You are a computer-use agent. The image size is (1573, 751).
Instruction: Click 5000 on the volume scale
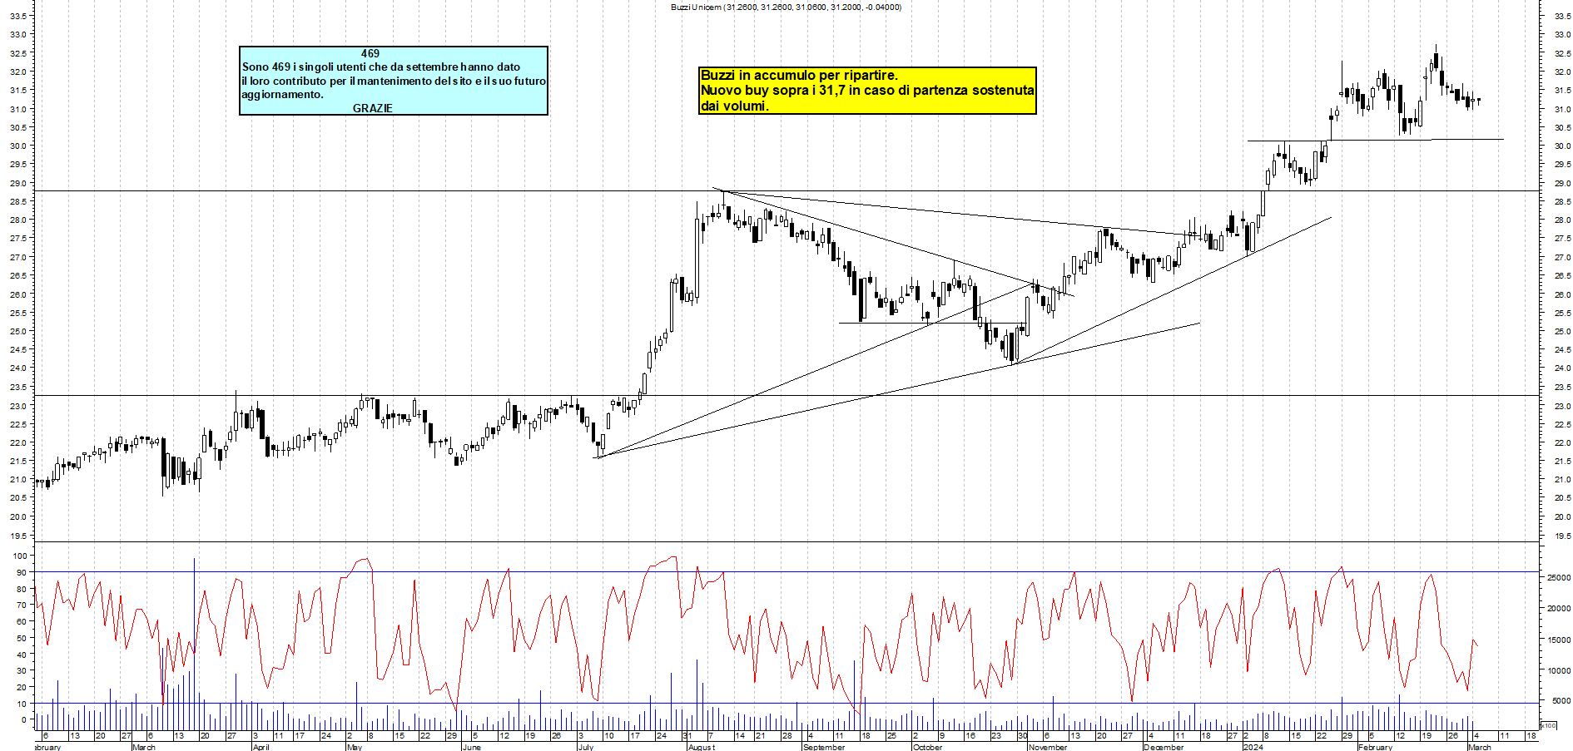[1561, 702]
